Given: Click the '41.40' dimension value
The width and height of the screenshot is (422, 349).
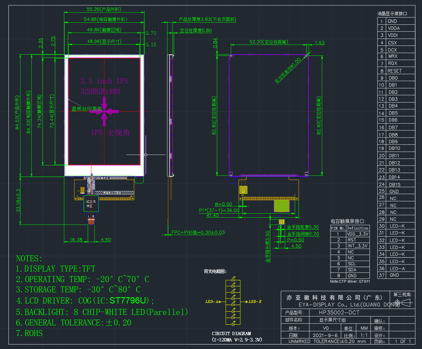Looking at the screenshot, I should click(x=212, y=215).
